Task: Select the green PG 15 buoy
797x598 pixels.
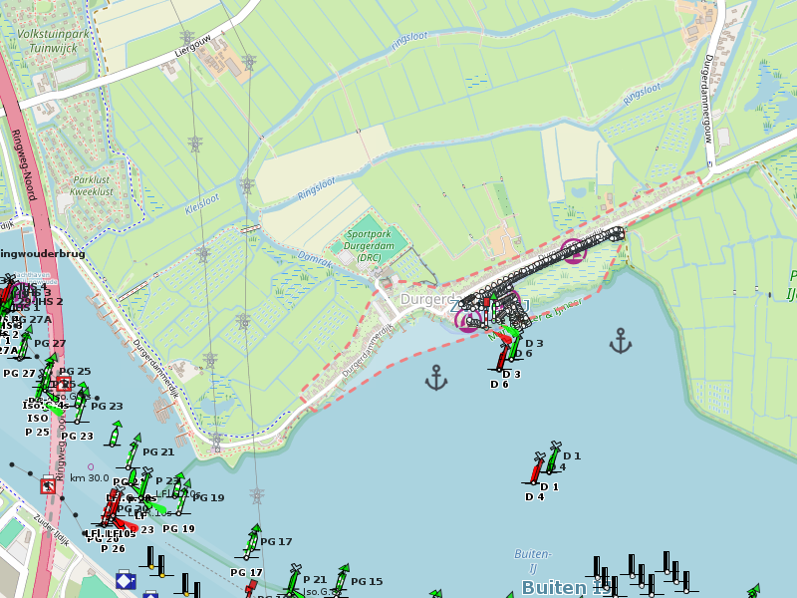Action: click(x=342, y=579)
